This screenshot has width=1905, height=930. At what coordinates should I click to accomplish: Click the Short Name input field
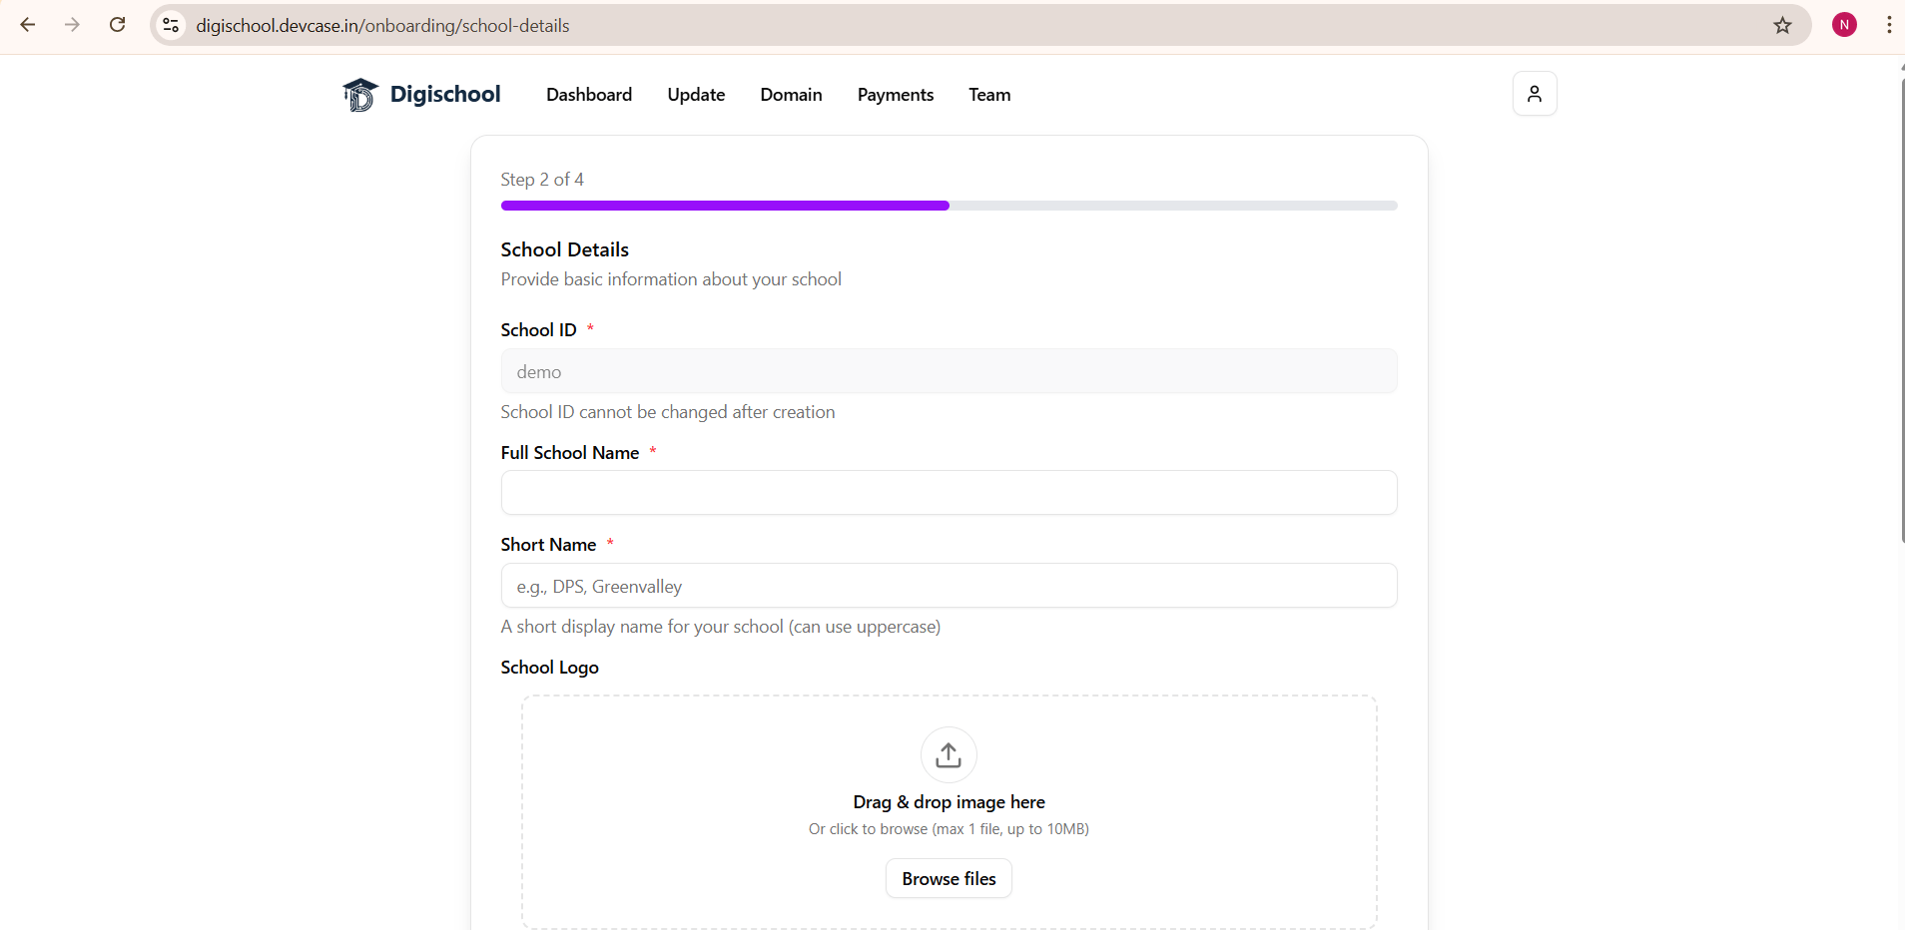click(x=948, y=586)
